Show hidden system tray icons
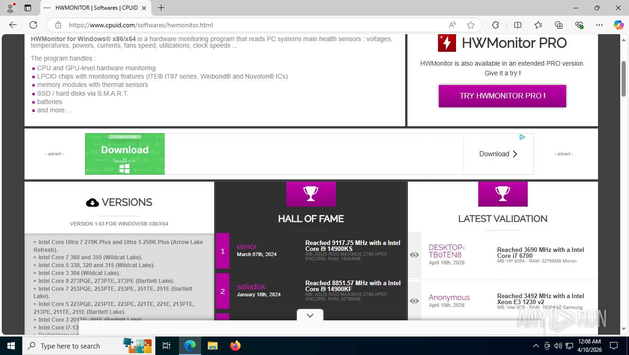The height and width of the screenshot is (355, 629). coord(536,346)
